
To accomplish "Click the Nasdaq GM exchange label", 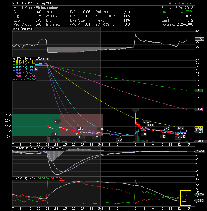I will coord(43,3).
